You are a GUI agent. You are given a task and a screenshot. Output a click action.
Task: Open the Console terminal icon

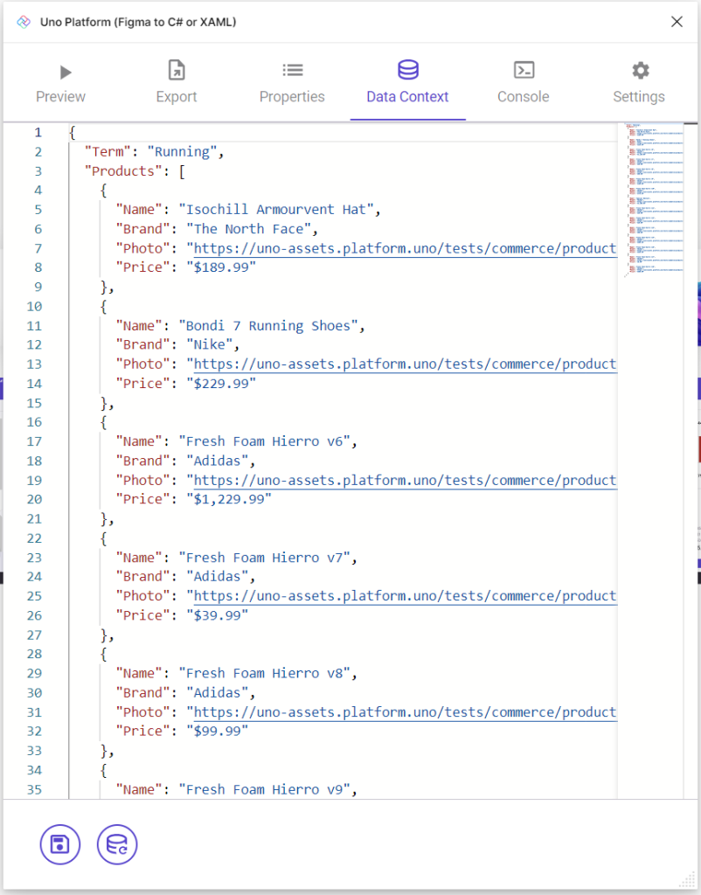pyautogui.click(x=523, y=71)
